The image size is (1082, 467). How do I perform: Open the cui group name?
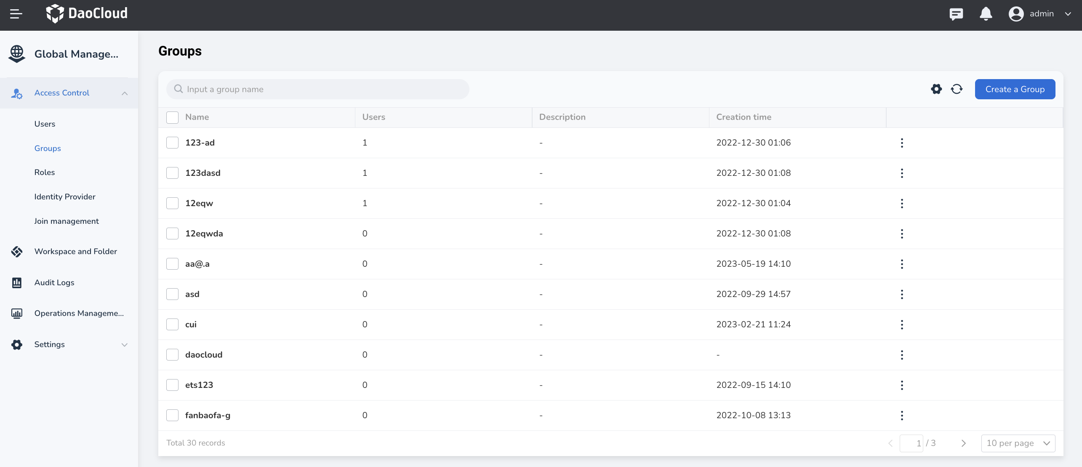(191, 325)
